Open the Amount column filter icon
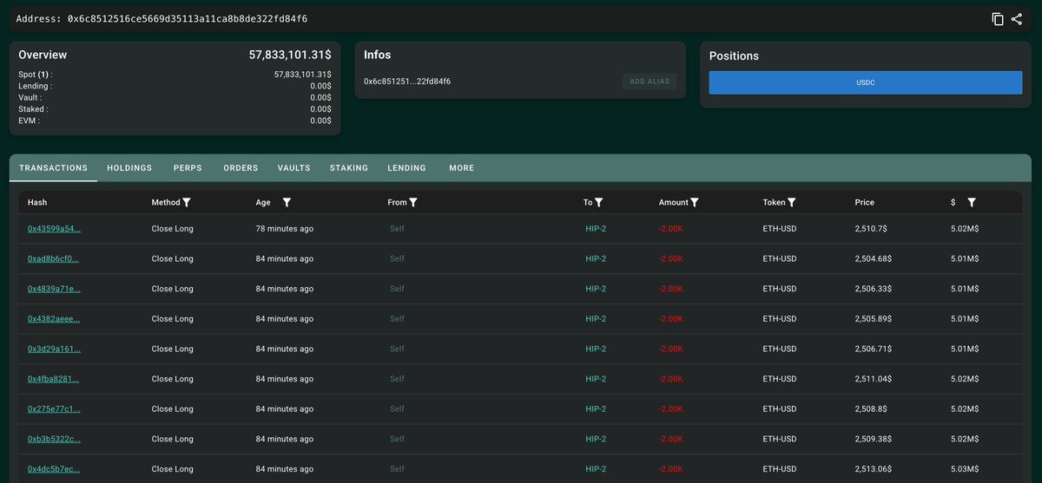This screenshot has width=1042, height=483. tap(695, 202)
